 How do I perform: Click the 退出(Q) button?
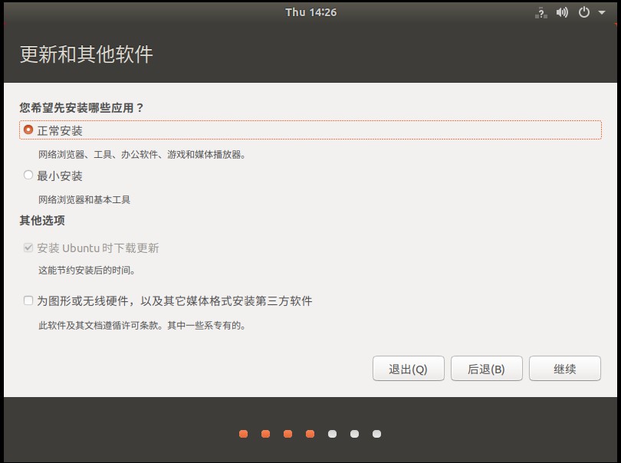click(409, 369)
